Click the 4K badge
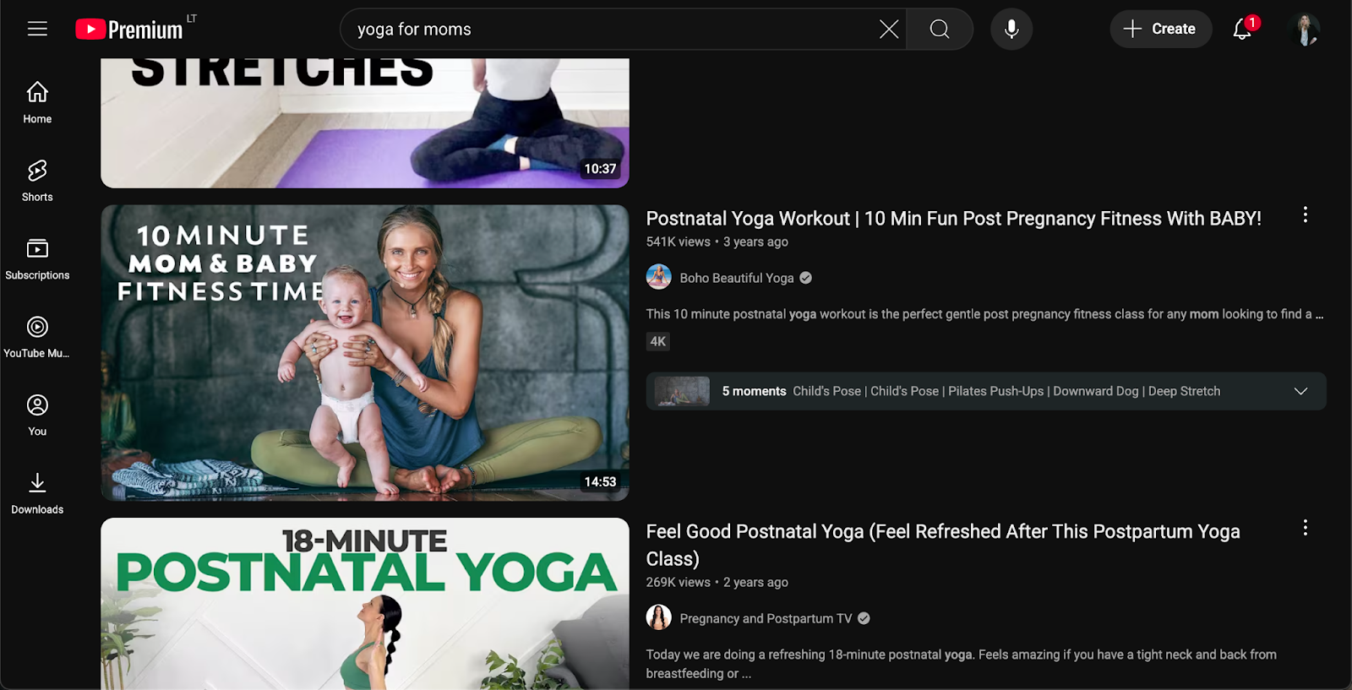Viewport: 1352px width, 690px height. pos(658,341)
